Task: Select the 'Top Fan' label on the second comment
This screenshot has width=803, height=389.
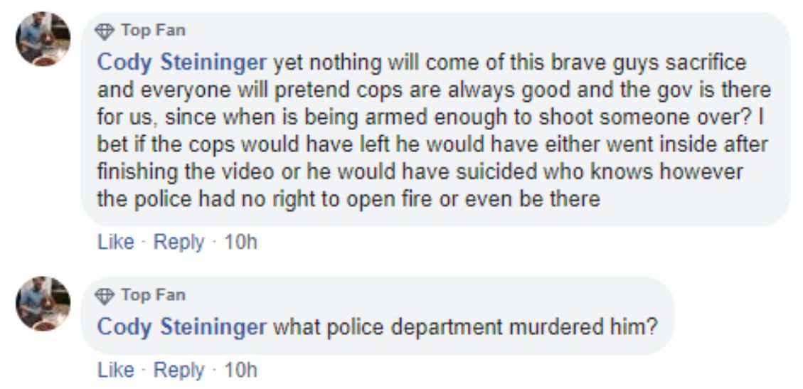Action: click(x=153, y=295)
